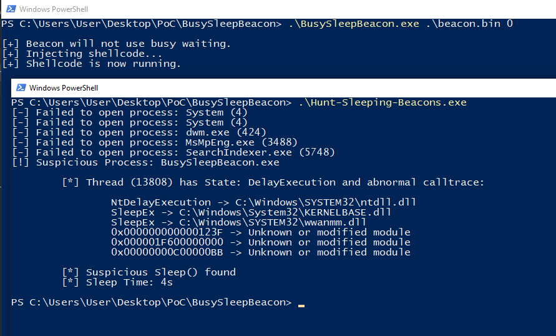
Task: Click the Sleep Time: 4s line
Action: point(117,282)
